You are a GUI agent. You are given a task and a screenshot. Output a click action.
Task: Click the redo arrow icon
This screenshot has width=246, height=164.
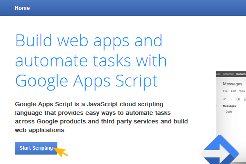(x=231, y=99)
